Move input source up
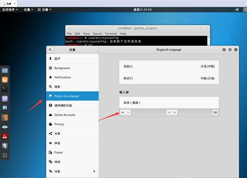 pyautogui.click(x=169, y=112)
